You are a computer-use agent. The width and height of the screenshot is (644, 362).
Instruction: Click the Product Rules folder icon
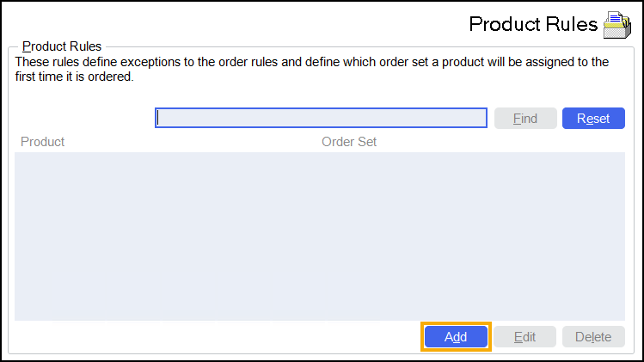[616, 25]
